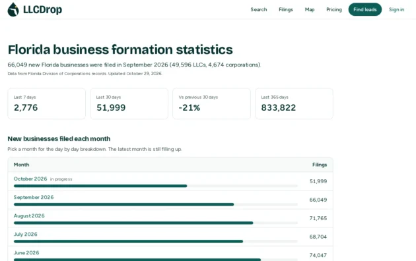Click the Sign in link

click(397, 9)
